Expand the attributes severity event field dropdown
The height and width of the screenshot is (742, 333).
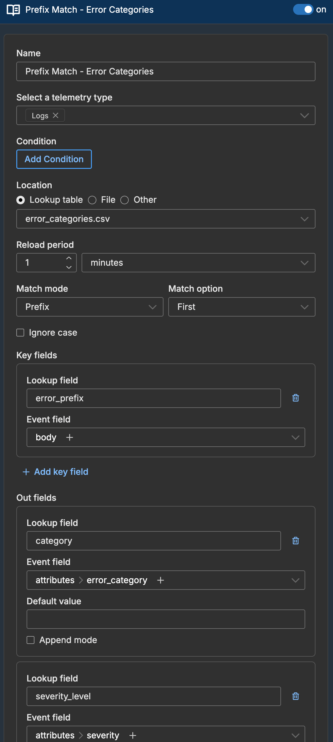295,735
